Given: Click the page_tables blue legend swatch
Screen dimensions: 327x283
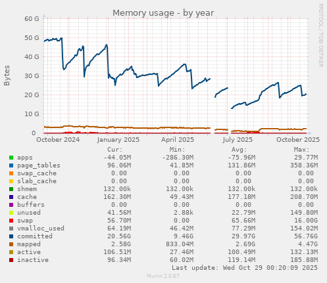Looking at the screenshot, I should point(11,165).
